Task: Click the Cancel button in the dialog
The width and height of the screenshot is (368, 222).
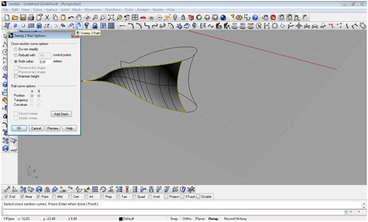Action: coord(36,128)
